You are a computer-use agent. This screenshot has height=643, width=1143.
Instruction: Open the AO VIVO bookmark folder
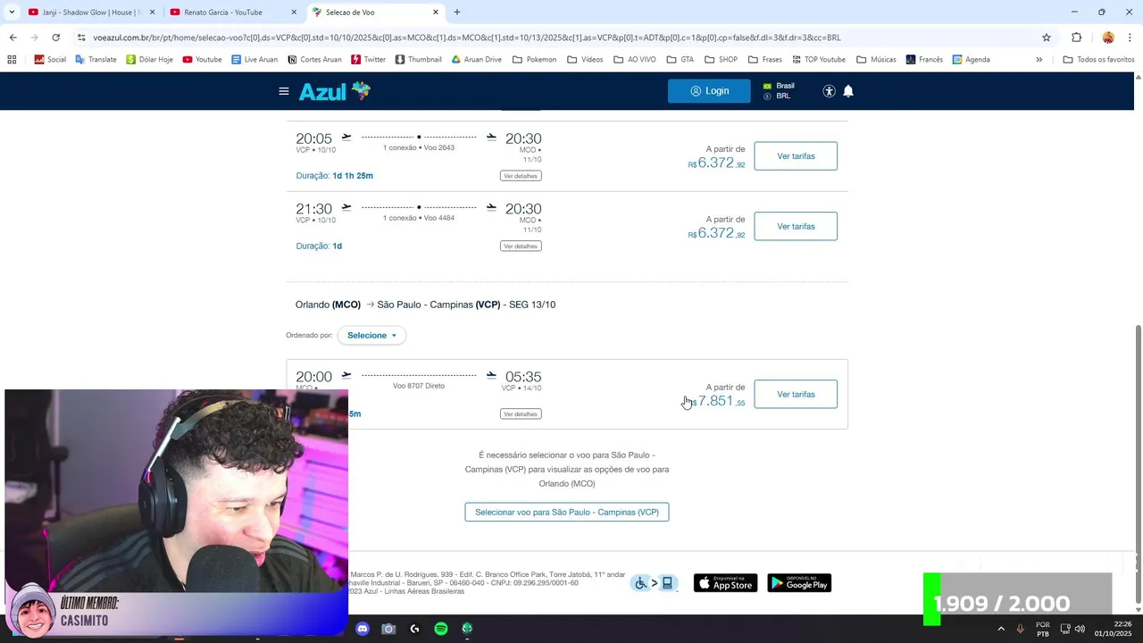[x=635, y=60]
